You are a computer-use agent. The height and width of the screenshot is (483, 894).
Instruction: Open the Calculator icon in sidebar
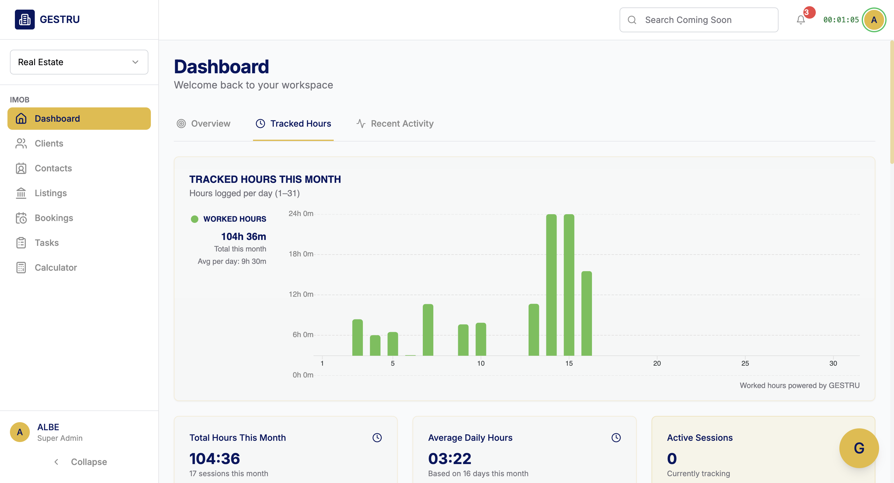coord(21,268)
